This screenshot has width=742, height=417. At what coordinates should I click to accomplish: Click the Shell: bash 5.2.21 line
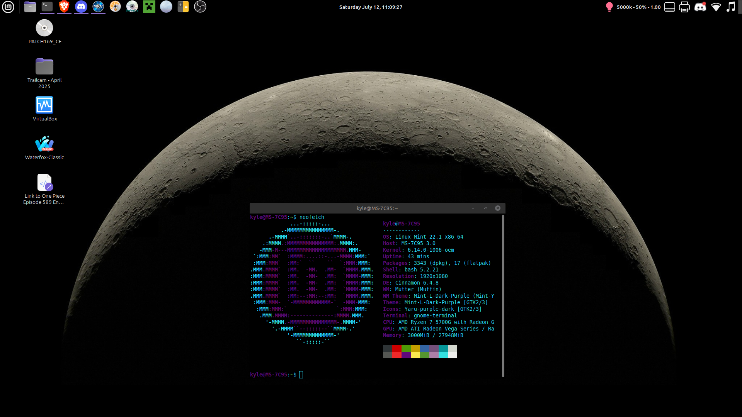tap(411, 270)
